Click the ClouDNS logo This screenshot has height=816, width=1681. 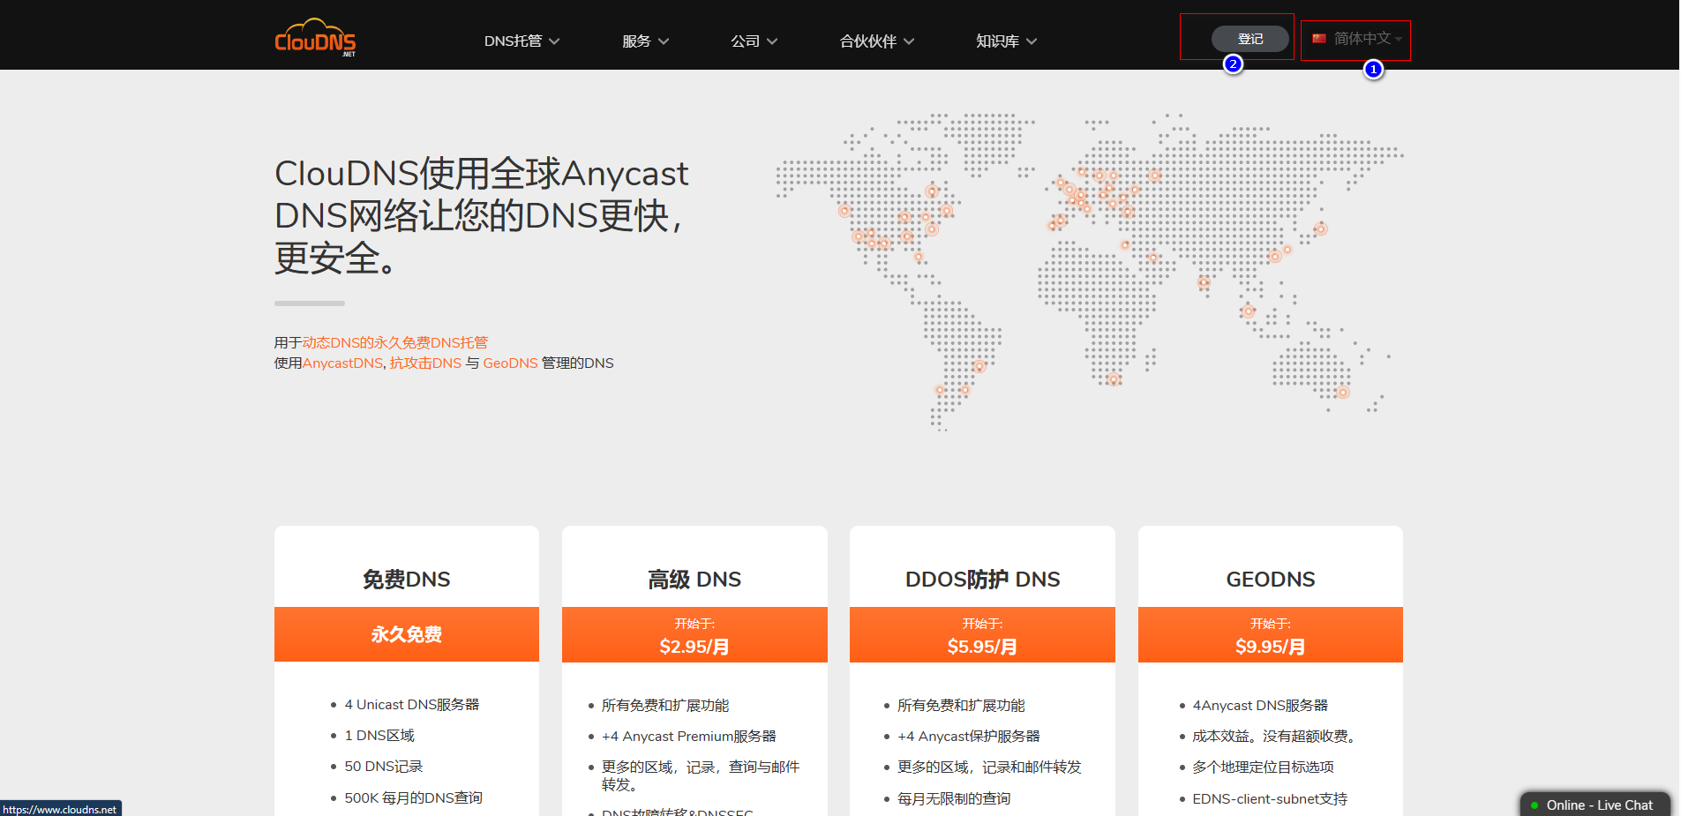pyautogui.click(x=315, y=38)
